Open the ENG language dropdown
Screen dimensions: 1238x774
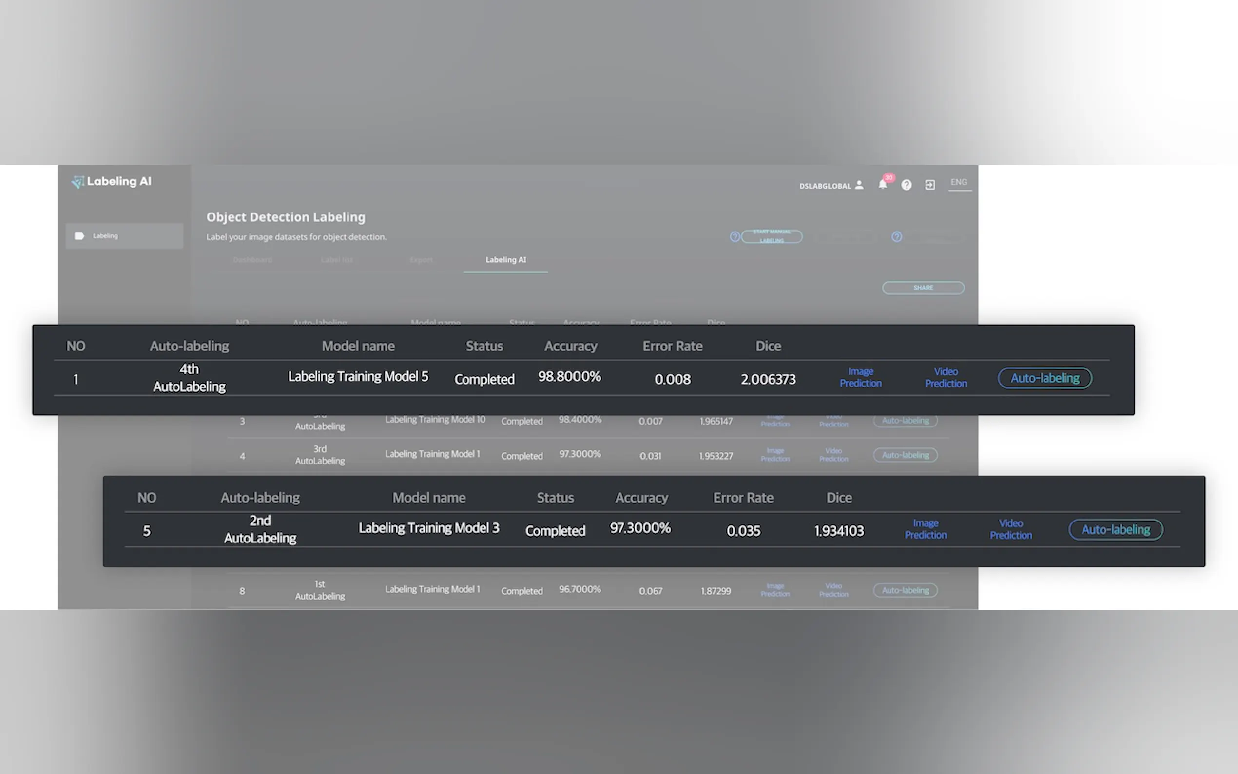pos(959,183)
